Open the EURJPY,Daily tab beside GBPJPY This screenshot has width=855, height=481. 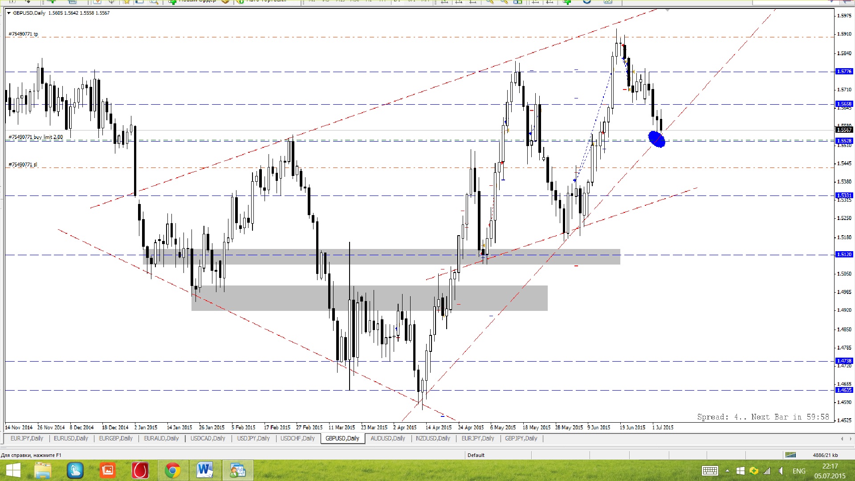click(478, 438)
